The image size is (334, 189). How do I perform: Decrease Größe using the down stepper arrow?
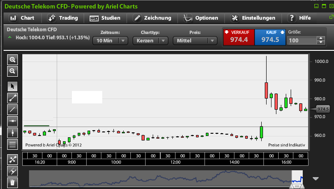(x=321, y=42)
